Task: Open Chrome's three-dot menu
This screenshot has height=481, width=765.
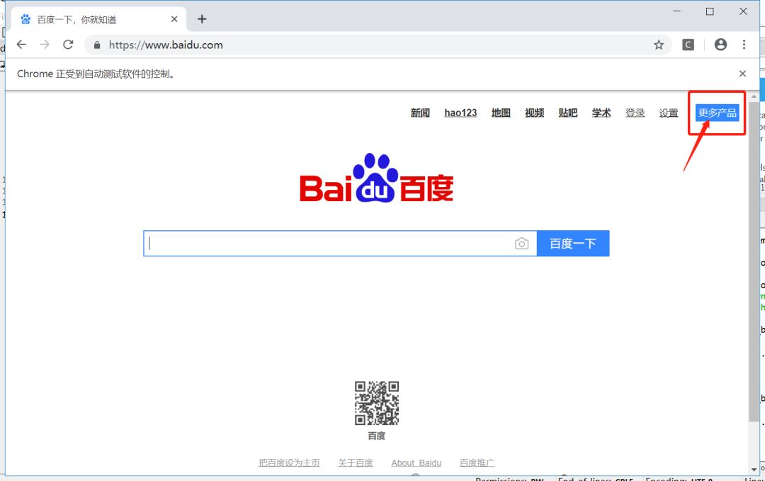Action: pyautogui.click(x=744, y=45)
